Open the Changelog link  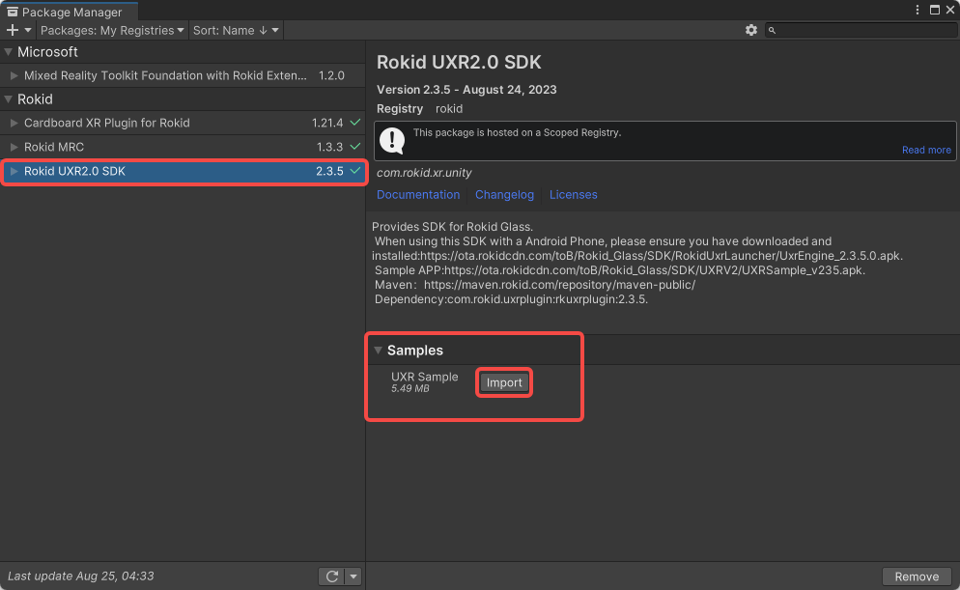(x=504, y=195)
